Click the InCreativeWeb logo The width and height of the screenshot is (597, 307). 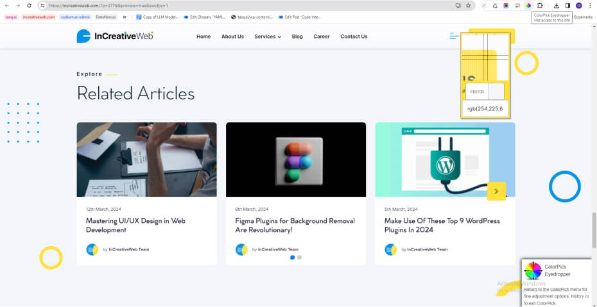[115, 37]
